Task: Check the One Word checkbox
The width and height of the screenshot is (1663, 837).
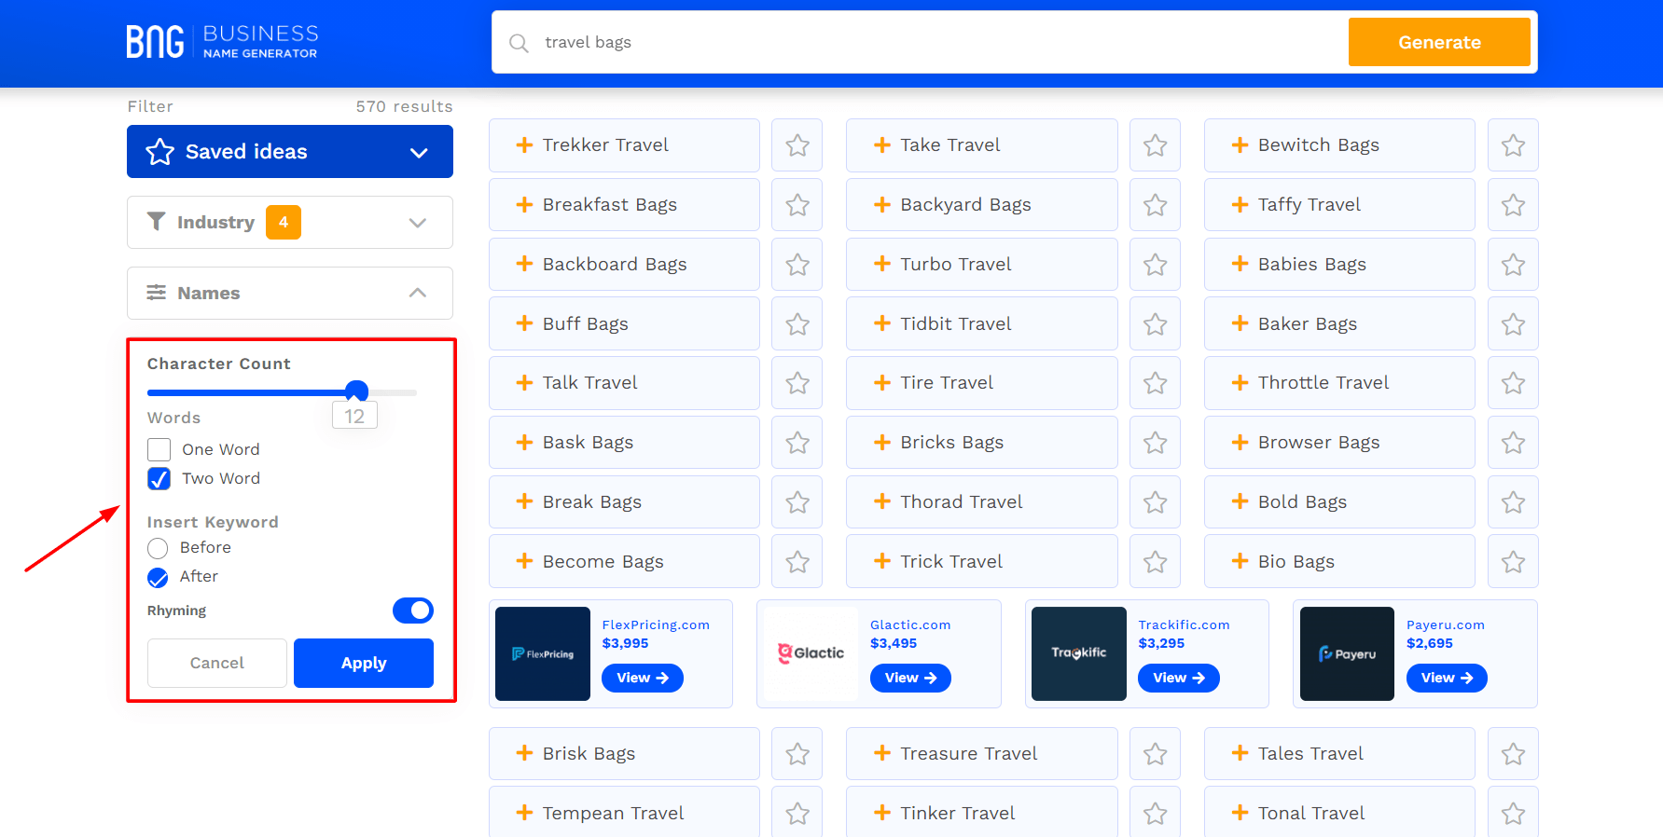Action: (x=159, y=450)
